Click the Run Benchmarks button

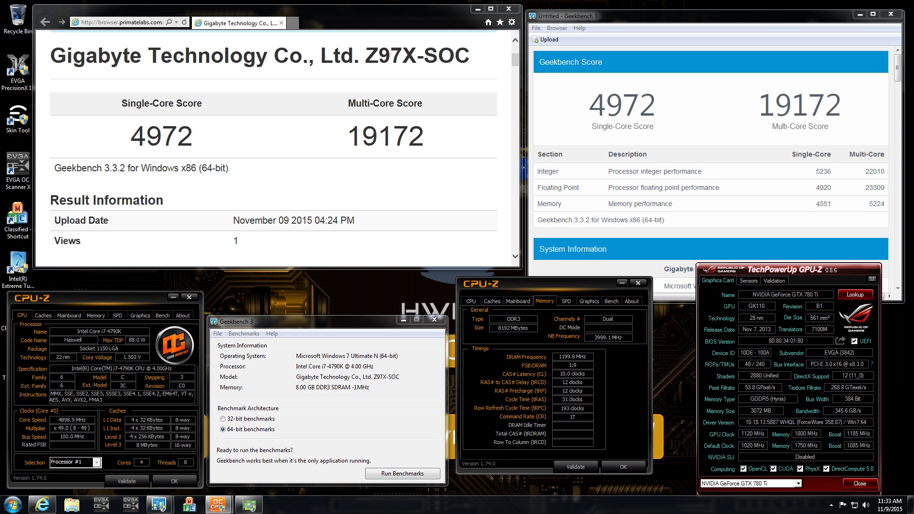(402, 474)
